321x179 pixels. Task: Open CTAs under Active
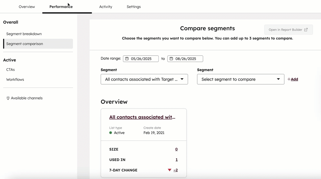10,69
